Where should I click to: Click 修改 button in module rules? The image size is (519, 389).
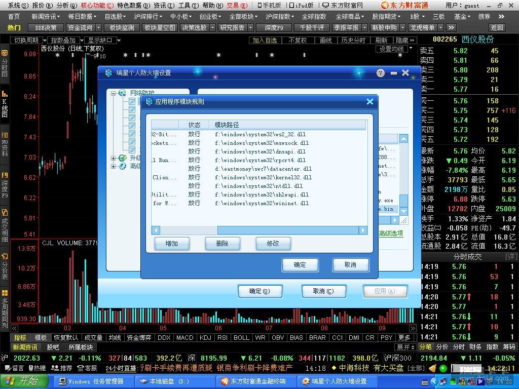pyautogui.click(x=273, y=244)
